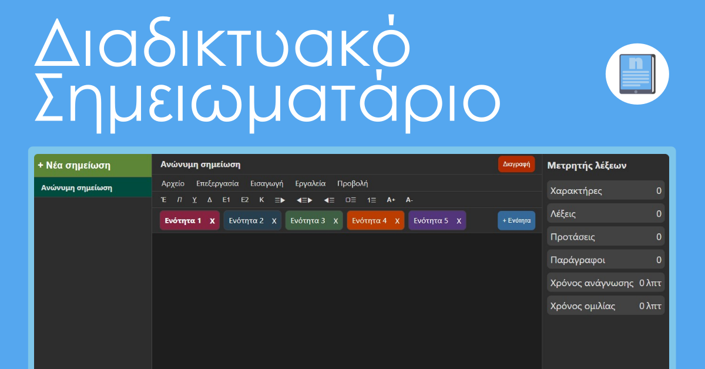705x369 pixels.
Task: Close the Ενότητα 2 tab with its X
Action: coord(274,221)
